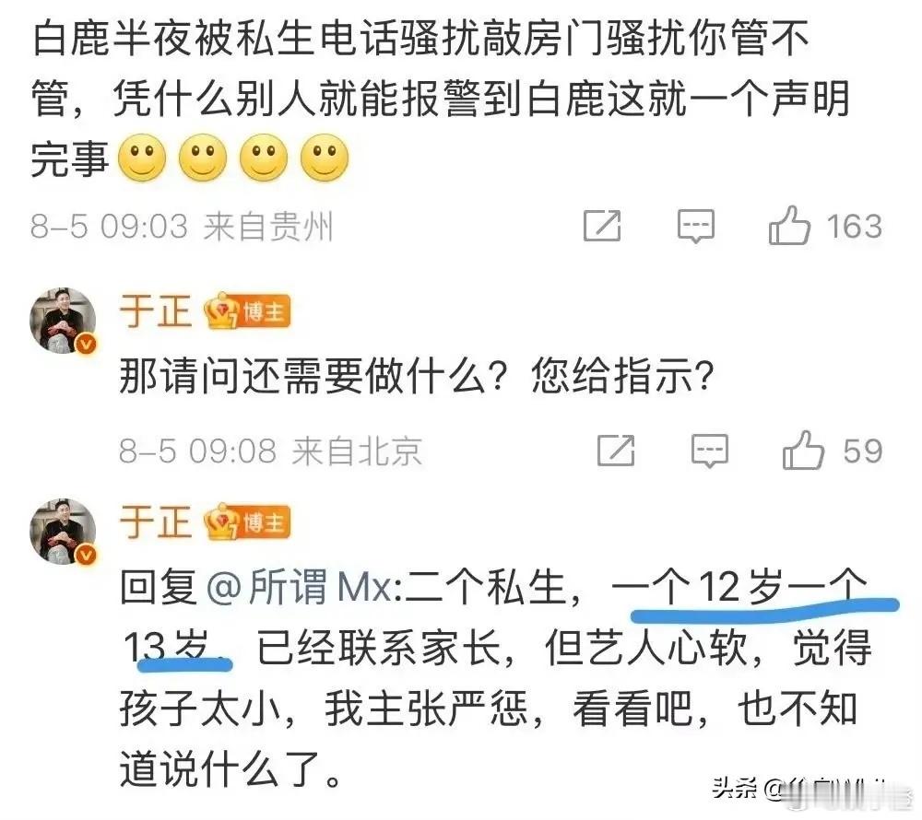
Task: Tap the 163 like count
Action: 855,226
